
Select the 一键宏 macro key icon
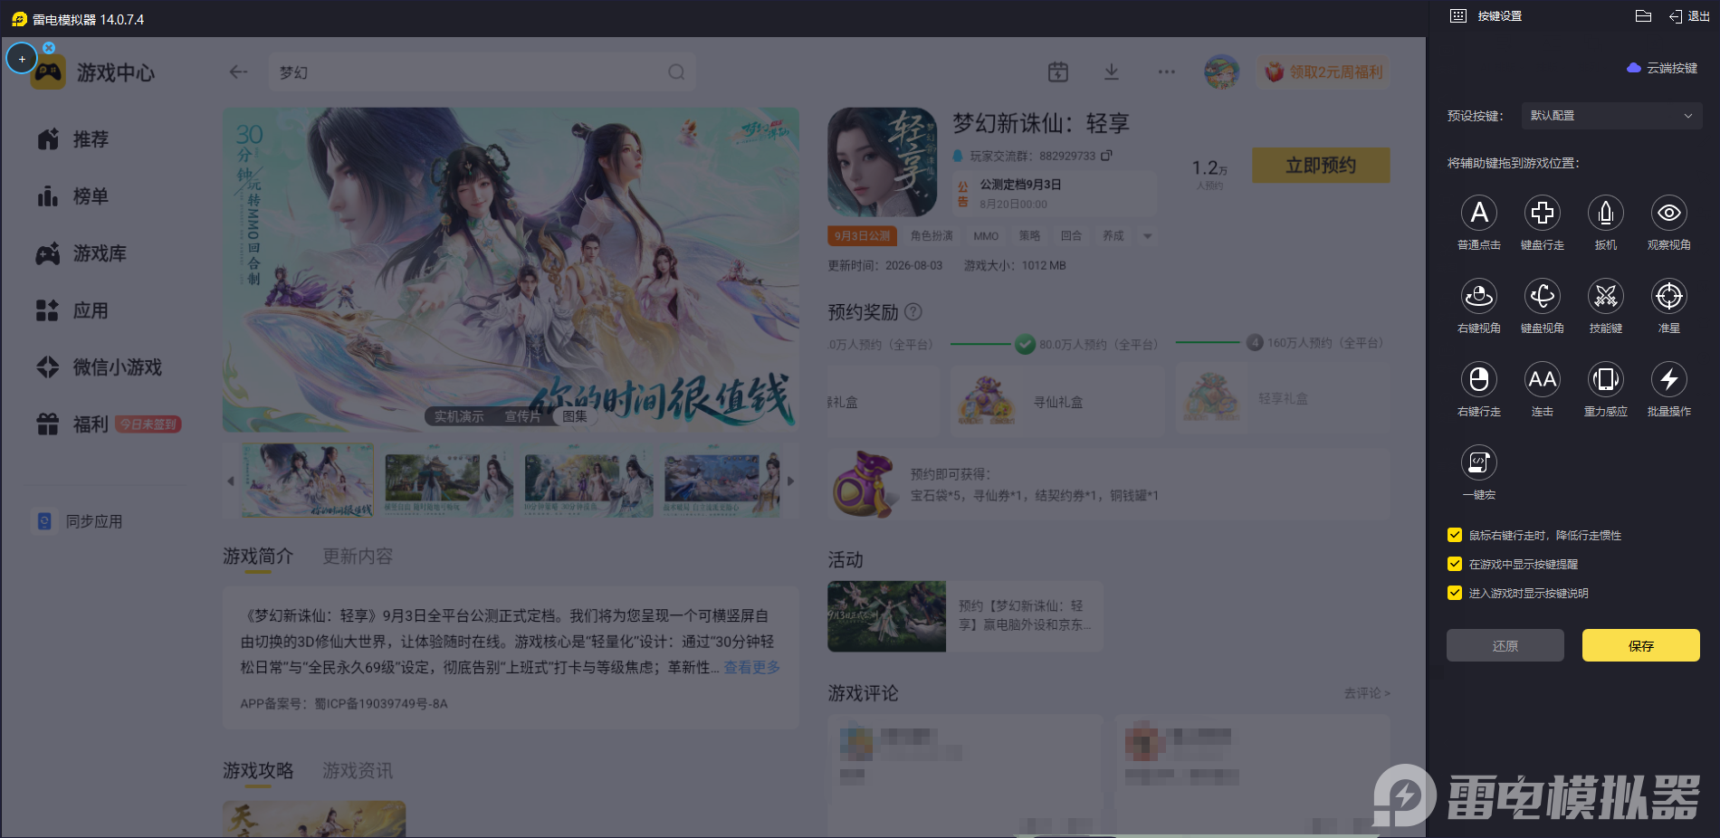point(1479,462)
